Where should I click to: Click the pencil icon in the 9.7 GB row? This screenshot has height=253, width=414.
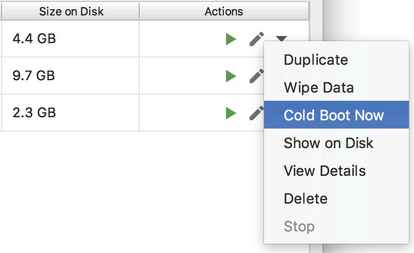coord(255,75)
